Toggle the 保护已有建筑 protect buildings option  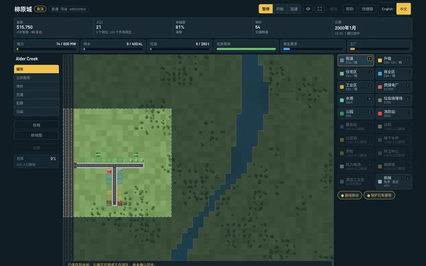379,195
